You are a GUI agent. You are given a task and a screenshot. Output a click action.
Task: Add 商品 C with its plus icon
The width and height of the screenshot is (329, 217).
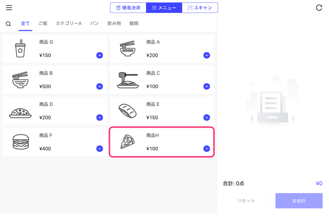point(207,87)
